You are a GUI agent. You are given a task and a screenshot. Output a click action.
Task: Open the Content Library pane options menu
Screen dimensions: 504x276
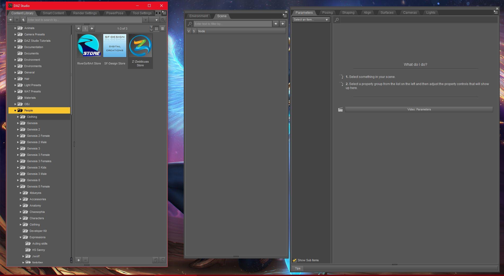point(164,13)
